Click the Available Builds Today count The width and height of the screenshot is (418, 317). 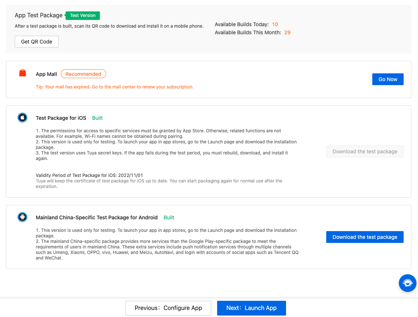[275, 24]
